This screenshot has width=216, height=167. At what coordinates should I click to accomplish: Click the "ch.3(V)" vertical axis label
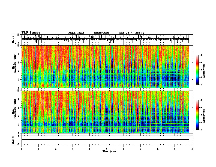(x=13, y=140)
